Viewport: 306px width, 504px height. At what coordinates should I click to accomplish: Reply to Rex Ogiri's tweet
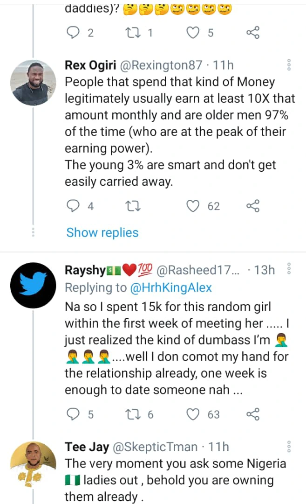[x=74, y=206]
